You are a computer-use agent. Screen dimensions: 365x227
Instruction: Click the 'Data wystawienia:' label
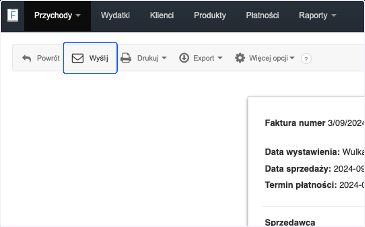pyautogui.click(x=302, y=152)
